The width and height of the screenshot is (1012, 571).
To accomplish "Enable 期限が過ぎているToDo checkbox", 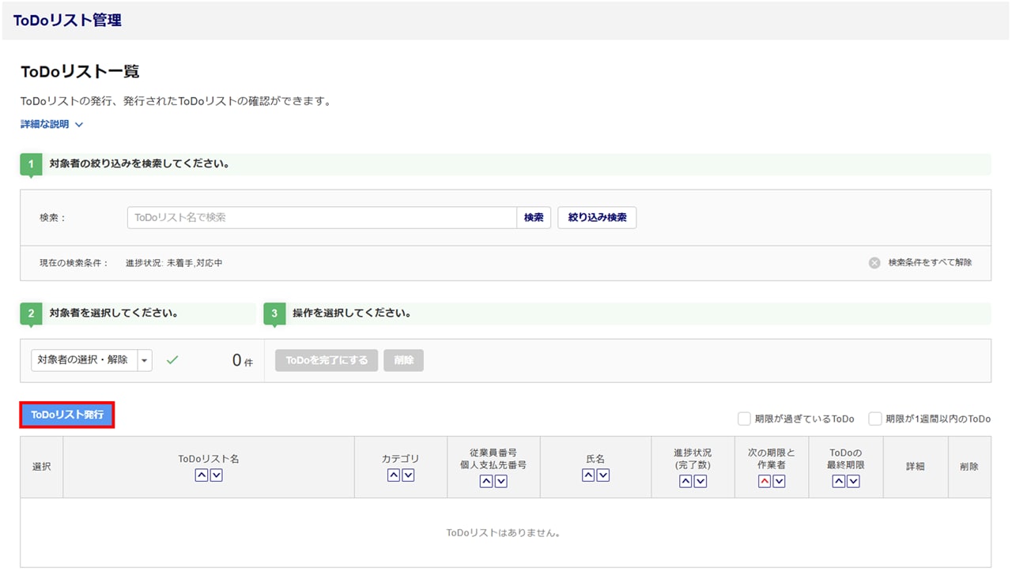I will coord(744,419).
